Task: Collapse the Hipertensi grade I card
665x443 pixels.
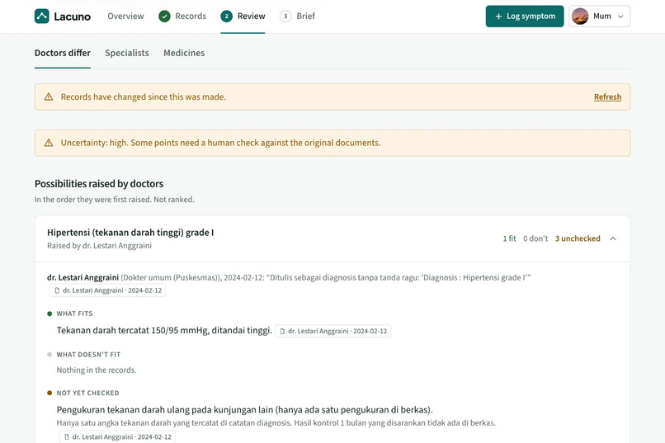Action: (x=613, y=238)
